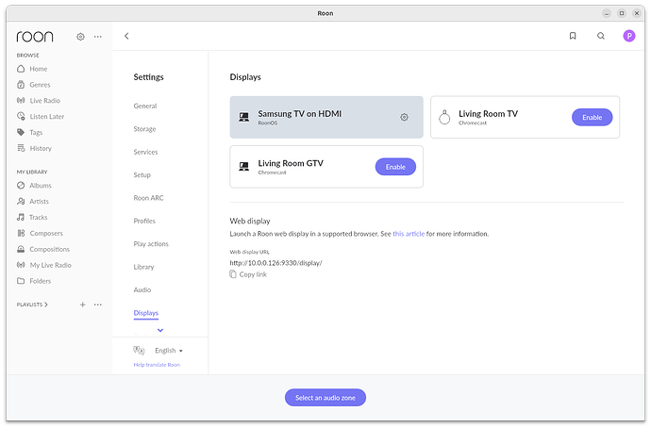The width and height of the screenshot is (651, 428).
Task: Close the Roon window
Action: [637, 13]
